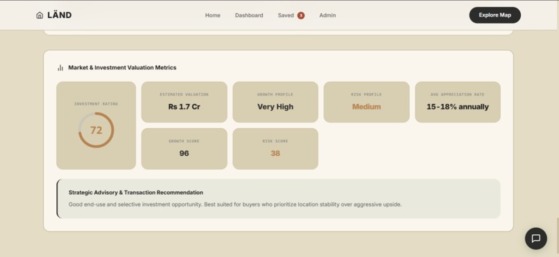Click the 'Investment Rating' label
The height and width of the screenshot is (257, 559).
point(96,104)
